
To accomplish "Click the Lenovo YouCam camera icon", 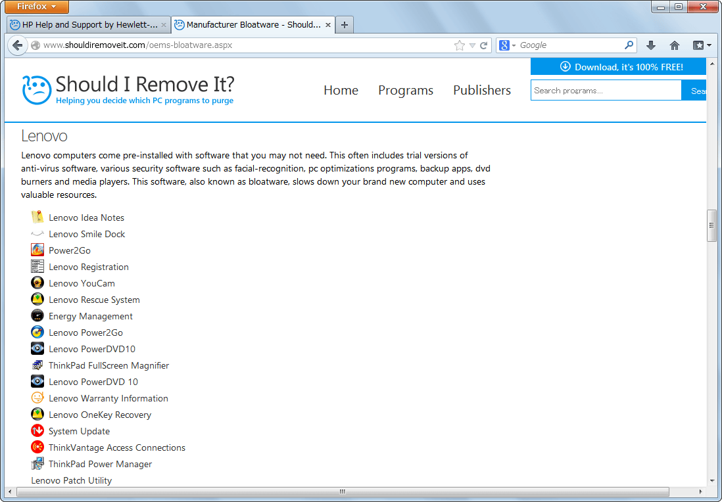I will [x=37, y=283].
